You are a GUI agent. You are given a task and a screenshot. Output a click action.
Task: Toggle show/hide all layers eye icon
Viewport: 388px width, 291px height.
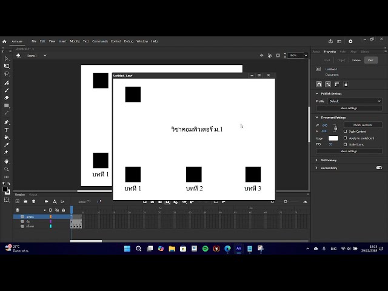point(57,210)
